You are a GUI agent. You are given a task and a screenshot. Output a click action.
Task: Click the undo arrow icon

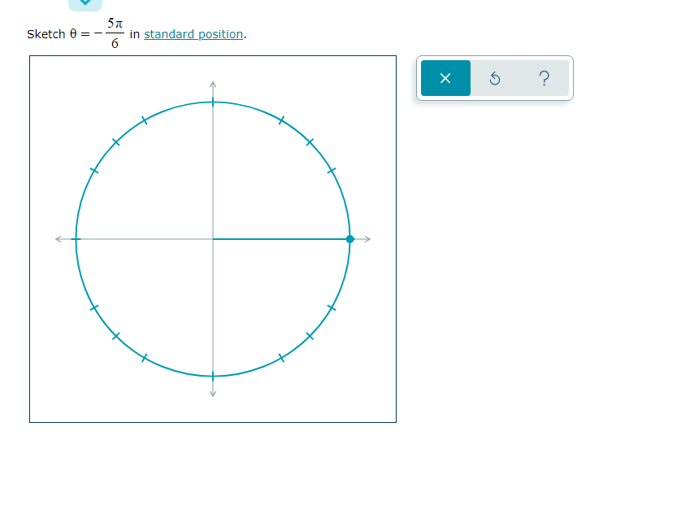pyautogui.click(x=495, y=78)
